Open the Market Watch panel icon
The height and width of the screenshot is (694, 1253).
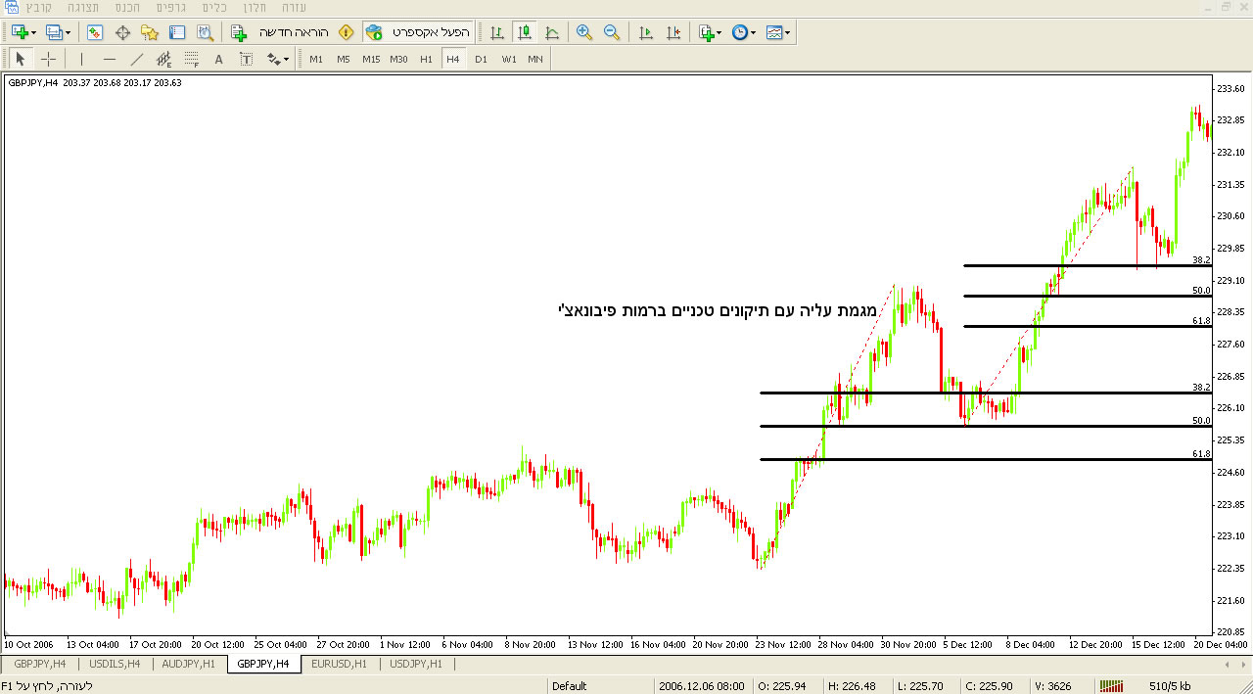pos(95,32)
